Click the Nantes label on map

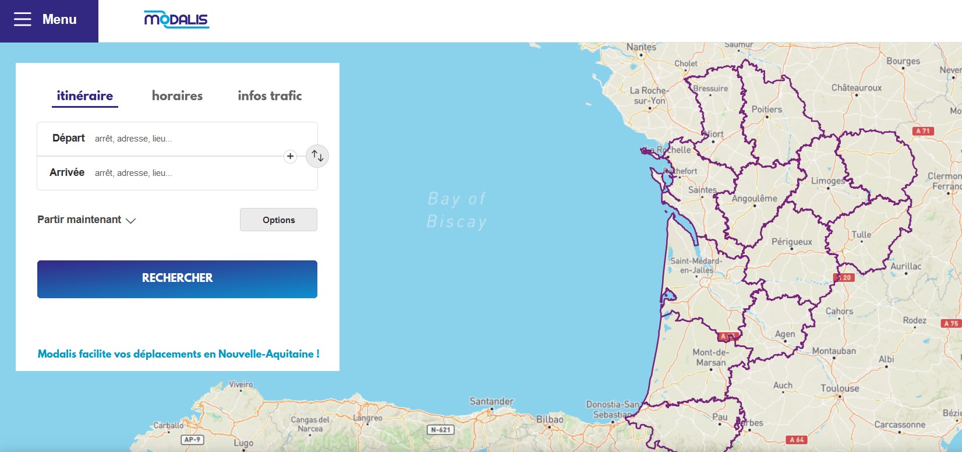641,47
